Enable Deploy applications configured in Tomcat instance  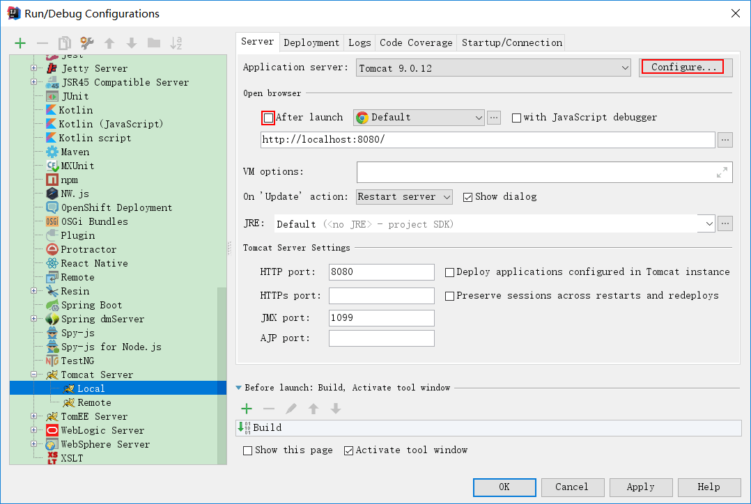tap(450, 272)
